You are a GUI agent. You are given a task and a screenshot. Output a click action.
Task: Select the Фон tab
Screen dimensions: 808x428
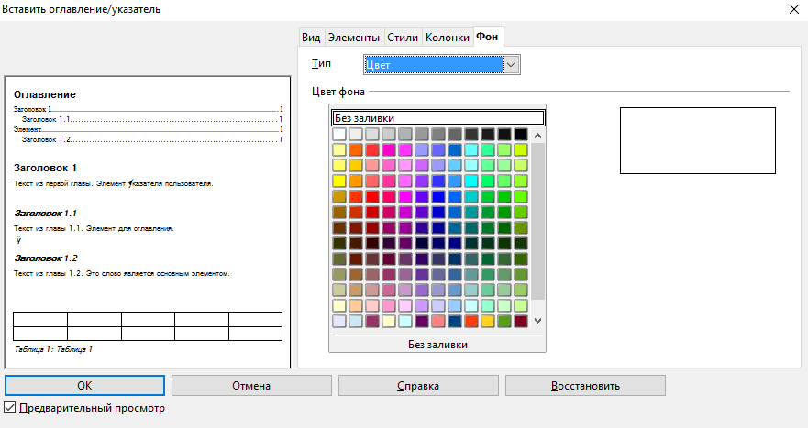tap(487, 38)
